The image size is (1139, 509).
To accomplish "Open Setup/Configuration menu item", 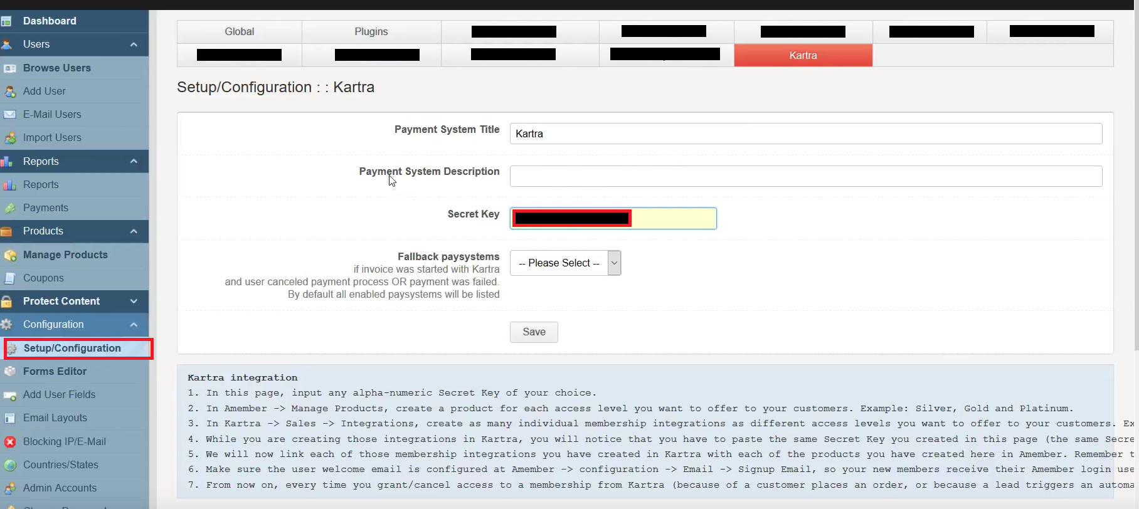I will [72, 349].
